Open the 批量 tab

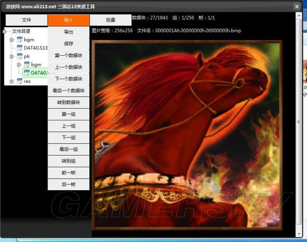[x=111, y=20]
